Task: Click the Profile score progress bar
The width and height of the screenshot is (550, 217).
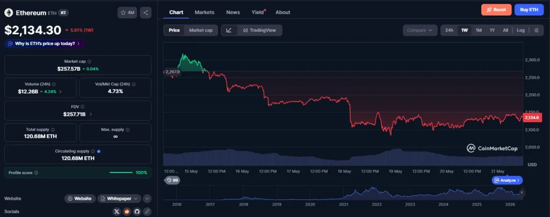Action: coord(121,173)
